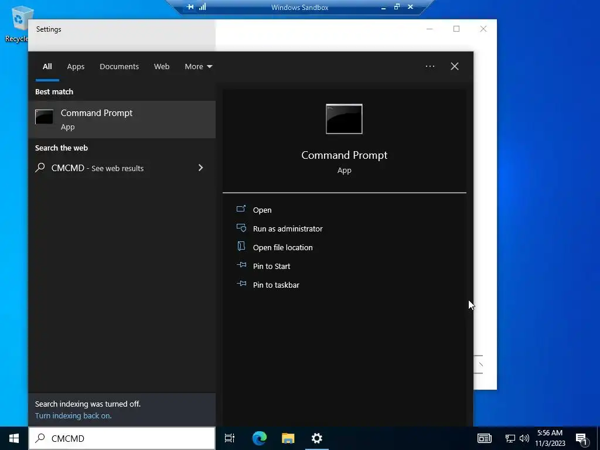Click the pin icon next to Pin to Start
600x450 pixels.
[x=241, y=265]
